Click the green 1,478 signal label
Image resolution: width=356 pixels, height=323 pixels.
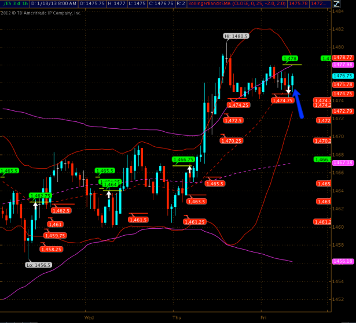pyautogui.click(x=289, y=58)
